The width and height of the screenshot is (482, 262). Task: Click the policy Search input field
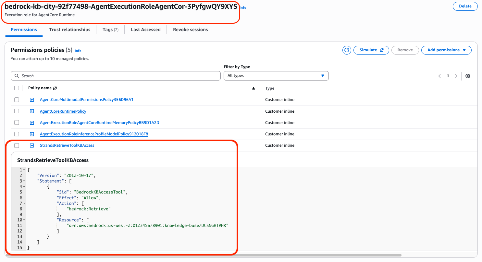[116, 76]
